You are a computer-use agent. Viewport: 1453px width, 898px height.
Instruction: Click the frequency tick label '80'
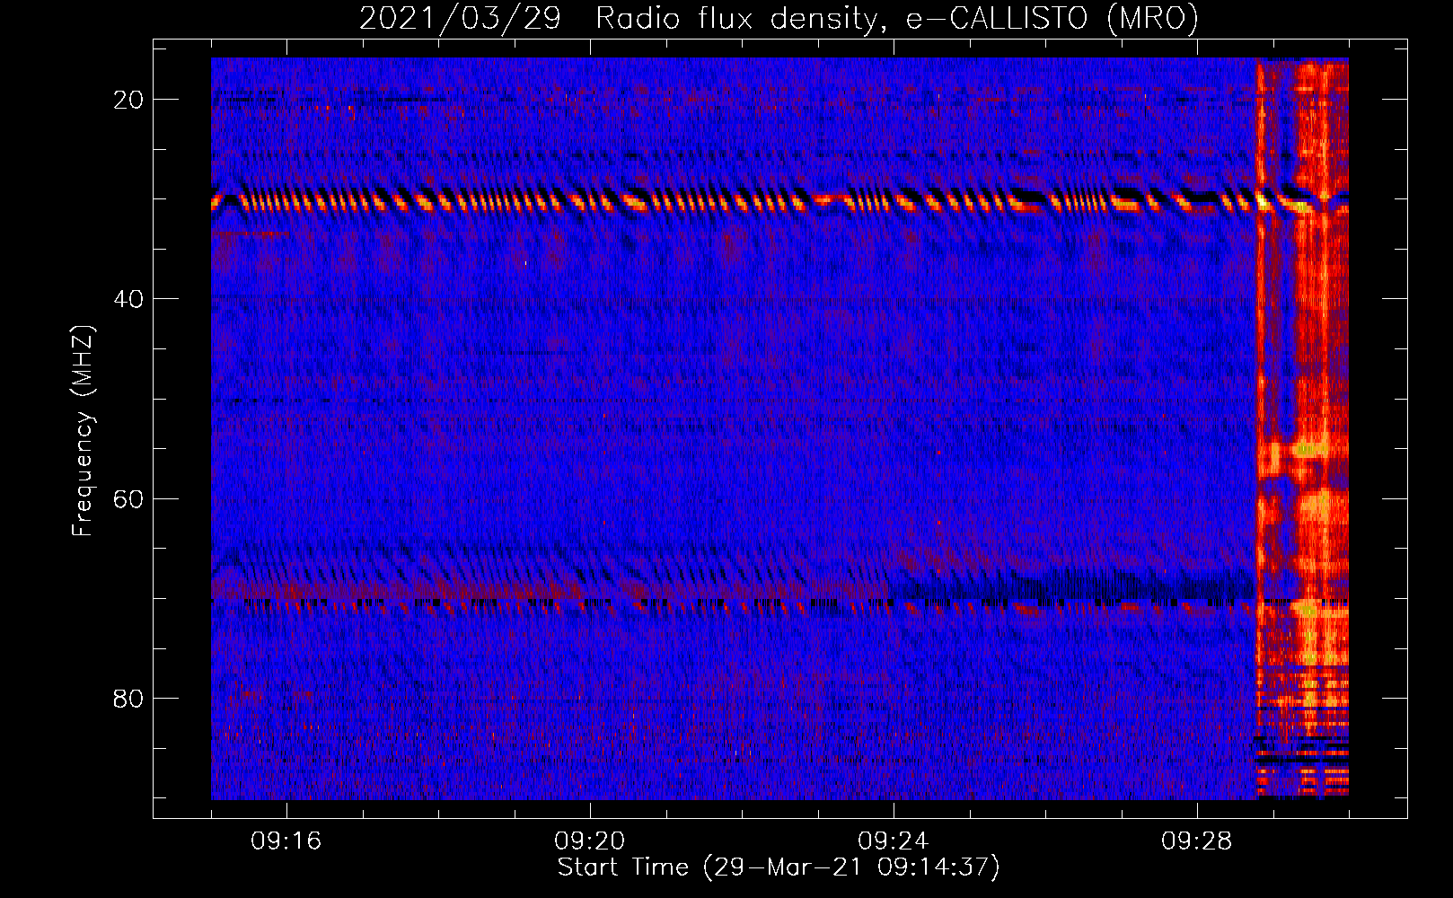(x=128, y=698)
